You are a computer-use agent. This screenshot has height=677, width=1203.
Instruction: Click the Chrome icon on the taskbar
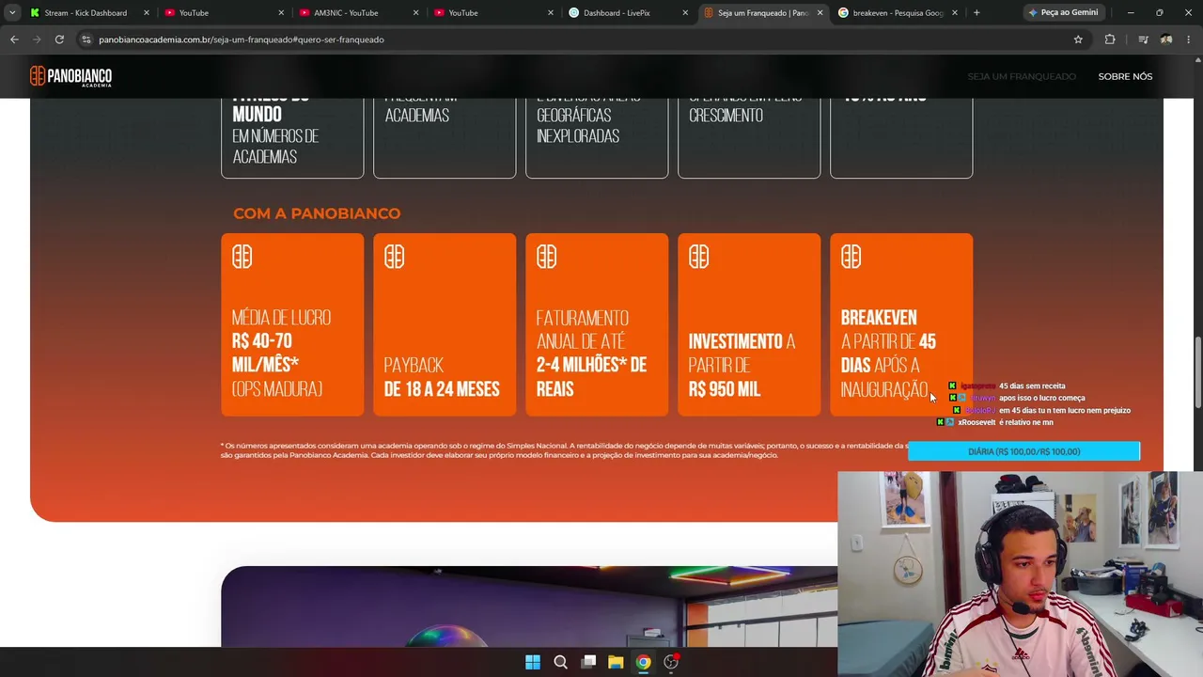(x=643, y=662)
